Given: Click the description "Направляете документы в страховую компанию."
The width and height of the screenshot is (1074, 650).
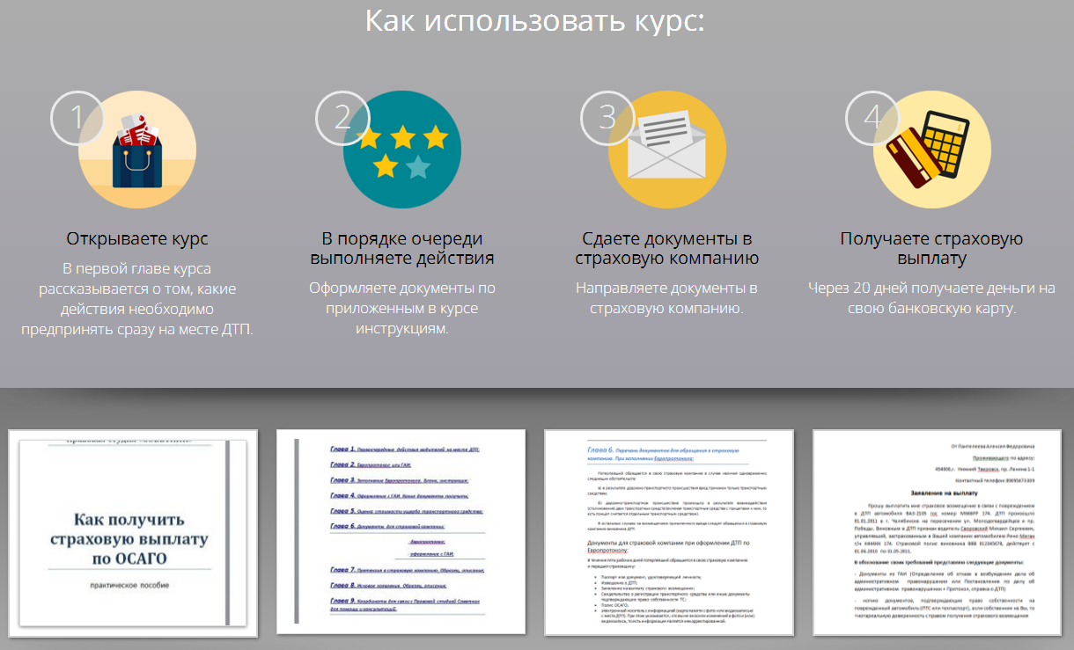Looking at the screenshot, I should click(667, 298).
